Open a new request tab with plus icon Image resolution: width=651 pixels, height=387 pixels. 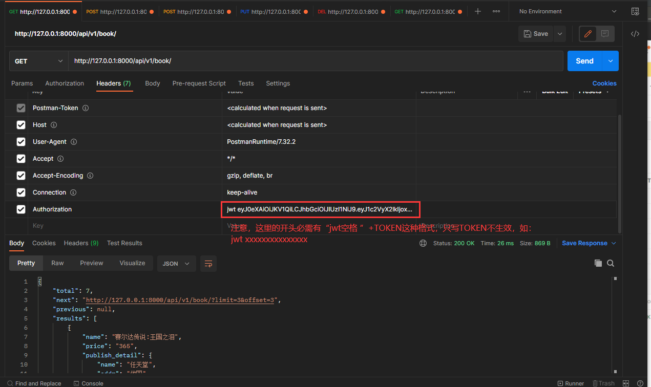(x=477, y=11)
